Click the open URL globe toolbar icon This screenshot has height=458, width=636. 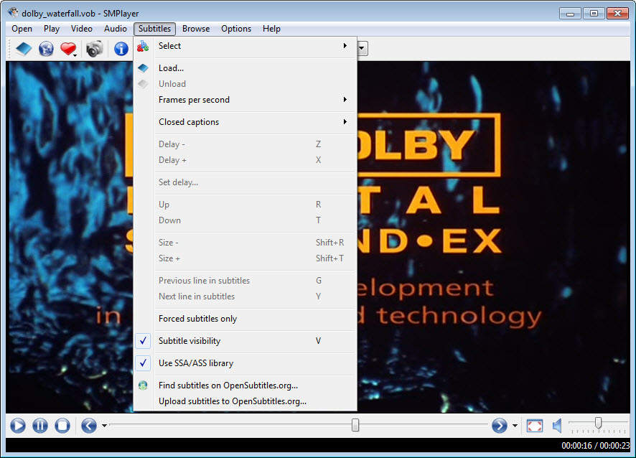pos(46,49)
